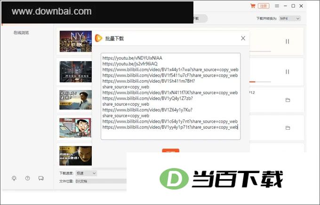
Task: Click the BV1yy4y1p71t bilibili URL line
Action: 170,127
